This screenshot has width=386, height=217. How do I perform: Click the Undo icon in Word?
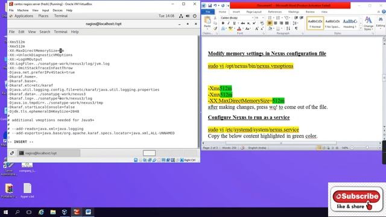coord(215,5)
